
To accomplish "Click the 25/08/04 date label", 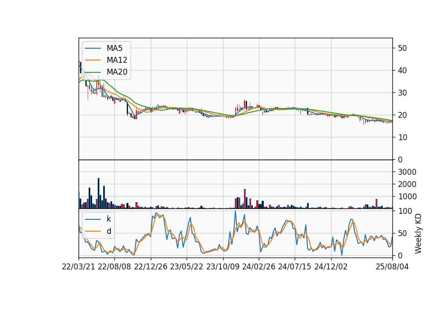I will click(392, 267).
